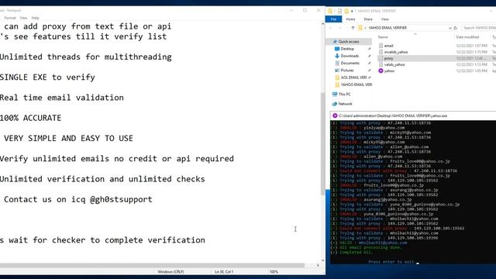Image resolution: width=496 pixels, height=279 pixels.
Task: Click the Desktop folder icon in sidebar
Action: pyautogui.click(x=337, y=49)
